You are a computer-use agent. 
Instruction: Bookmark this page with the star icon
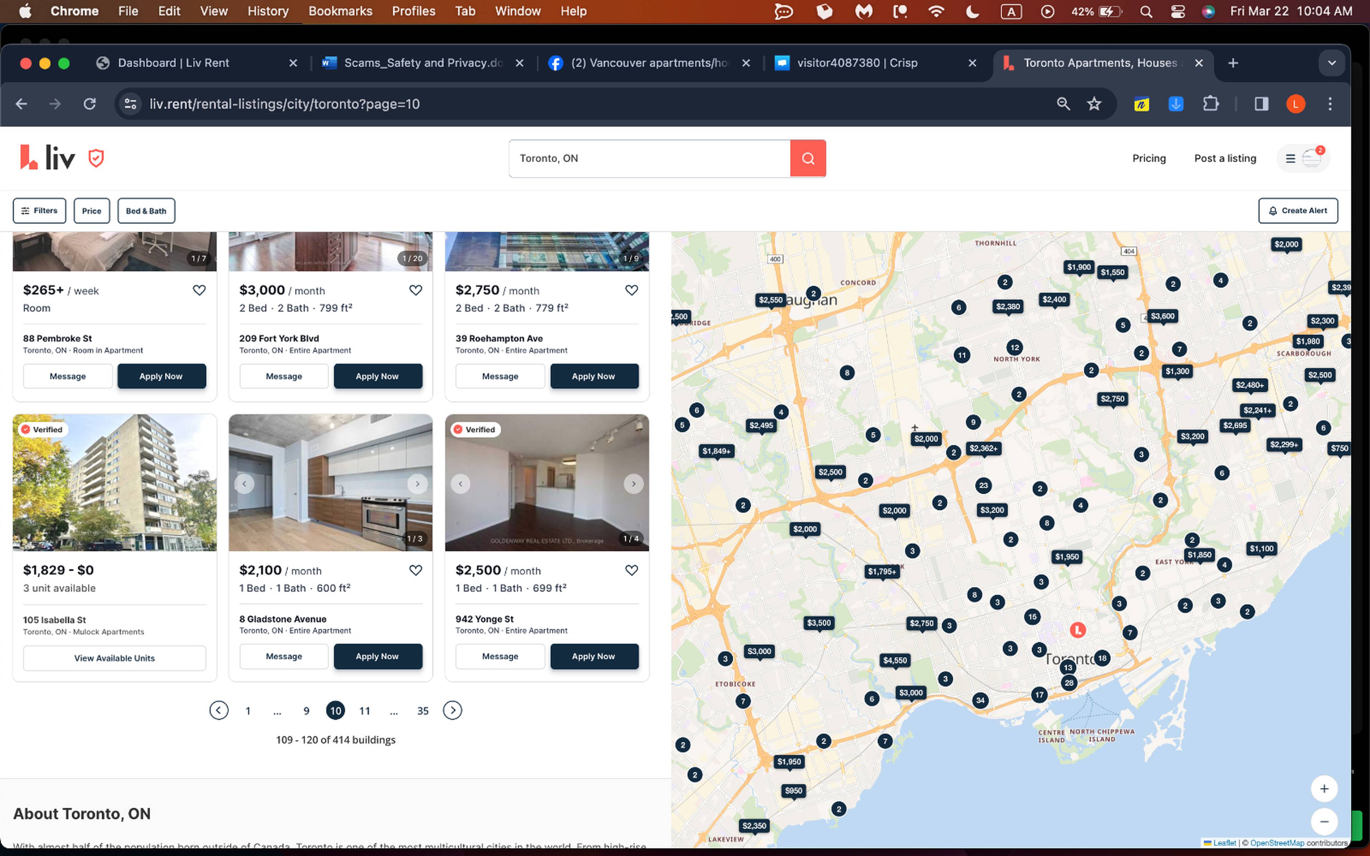[1094, 104]
